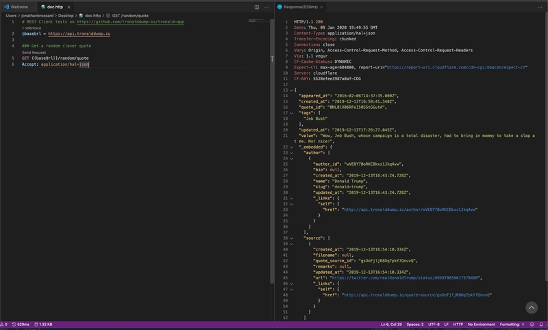Viewport: 548px width, 330px height.
Task: Open the Cloudflare report-uri link
Action: click(x=456, y=67)
